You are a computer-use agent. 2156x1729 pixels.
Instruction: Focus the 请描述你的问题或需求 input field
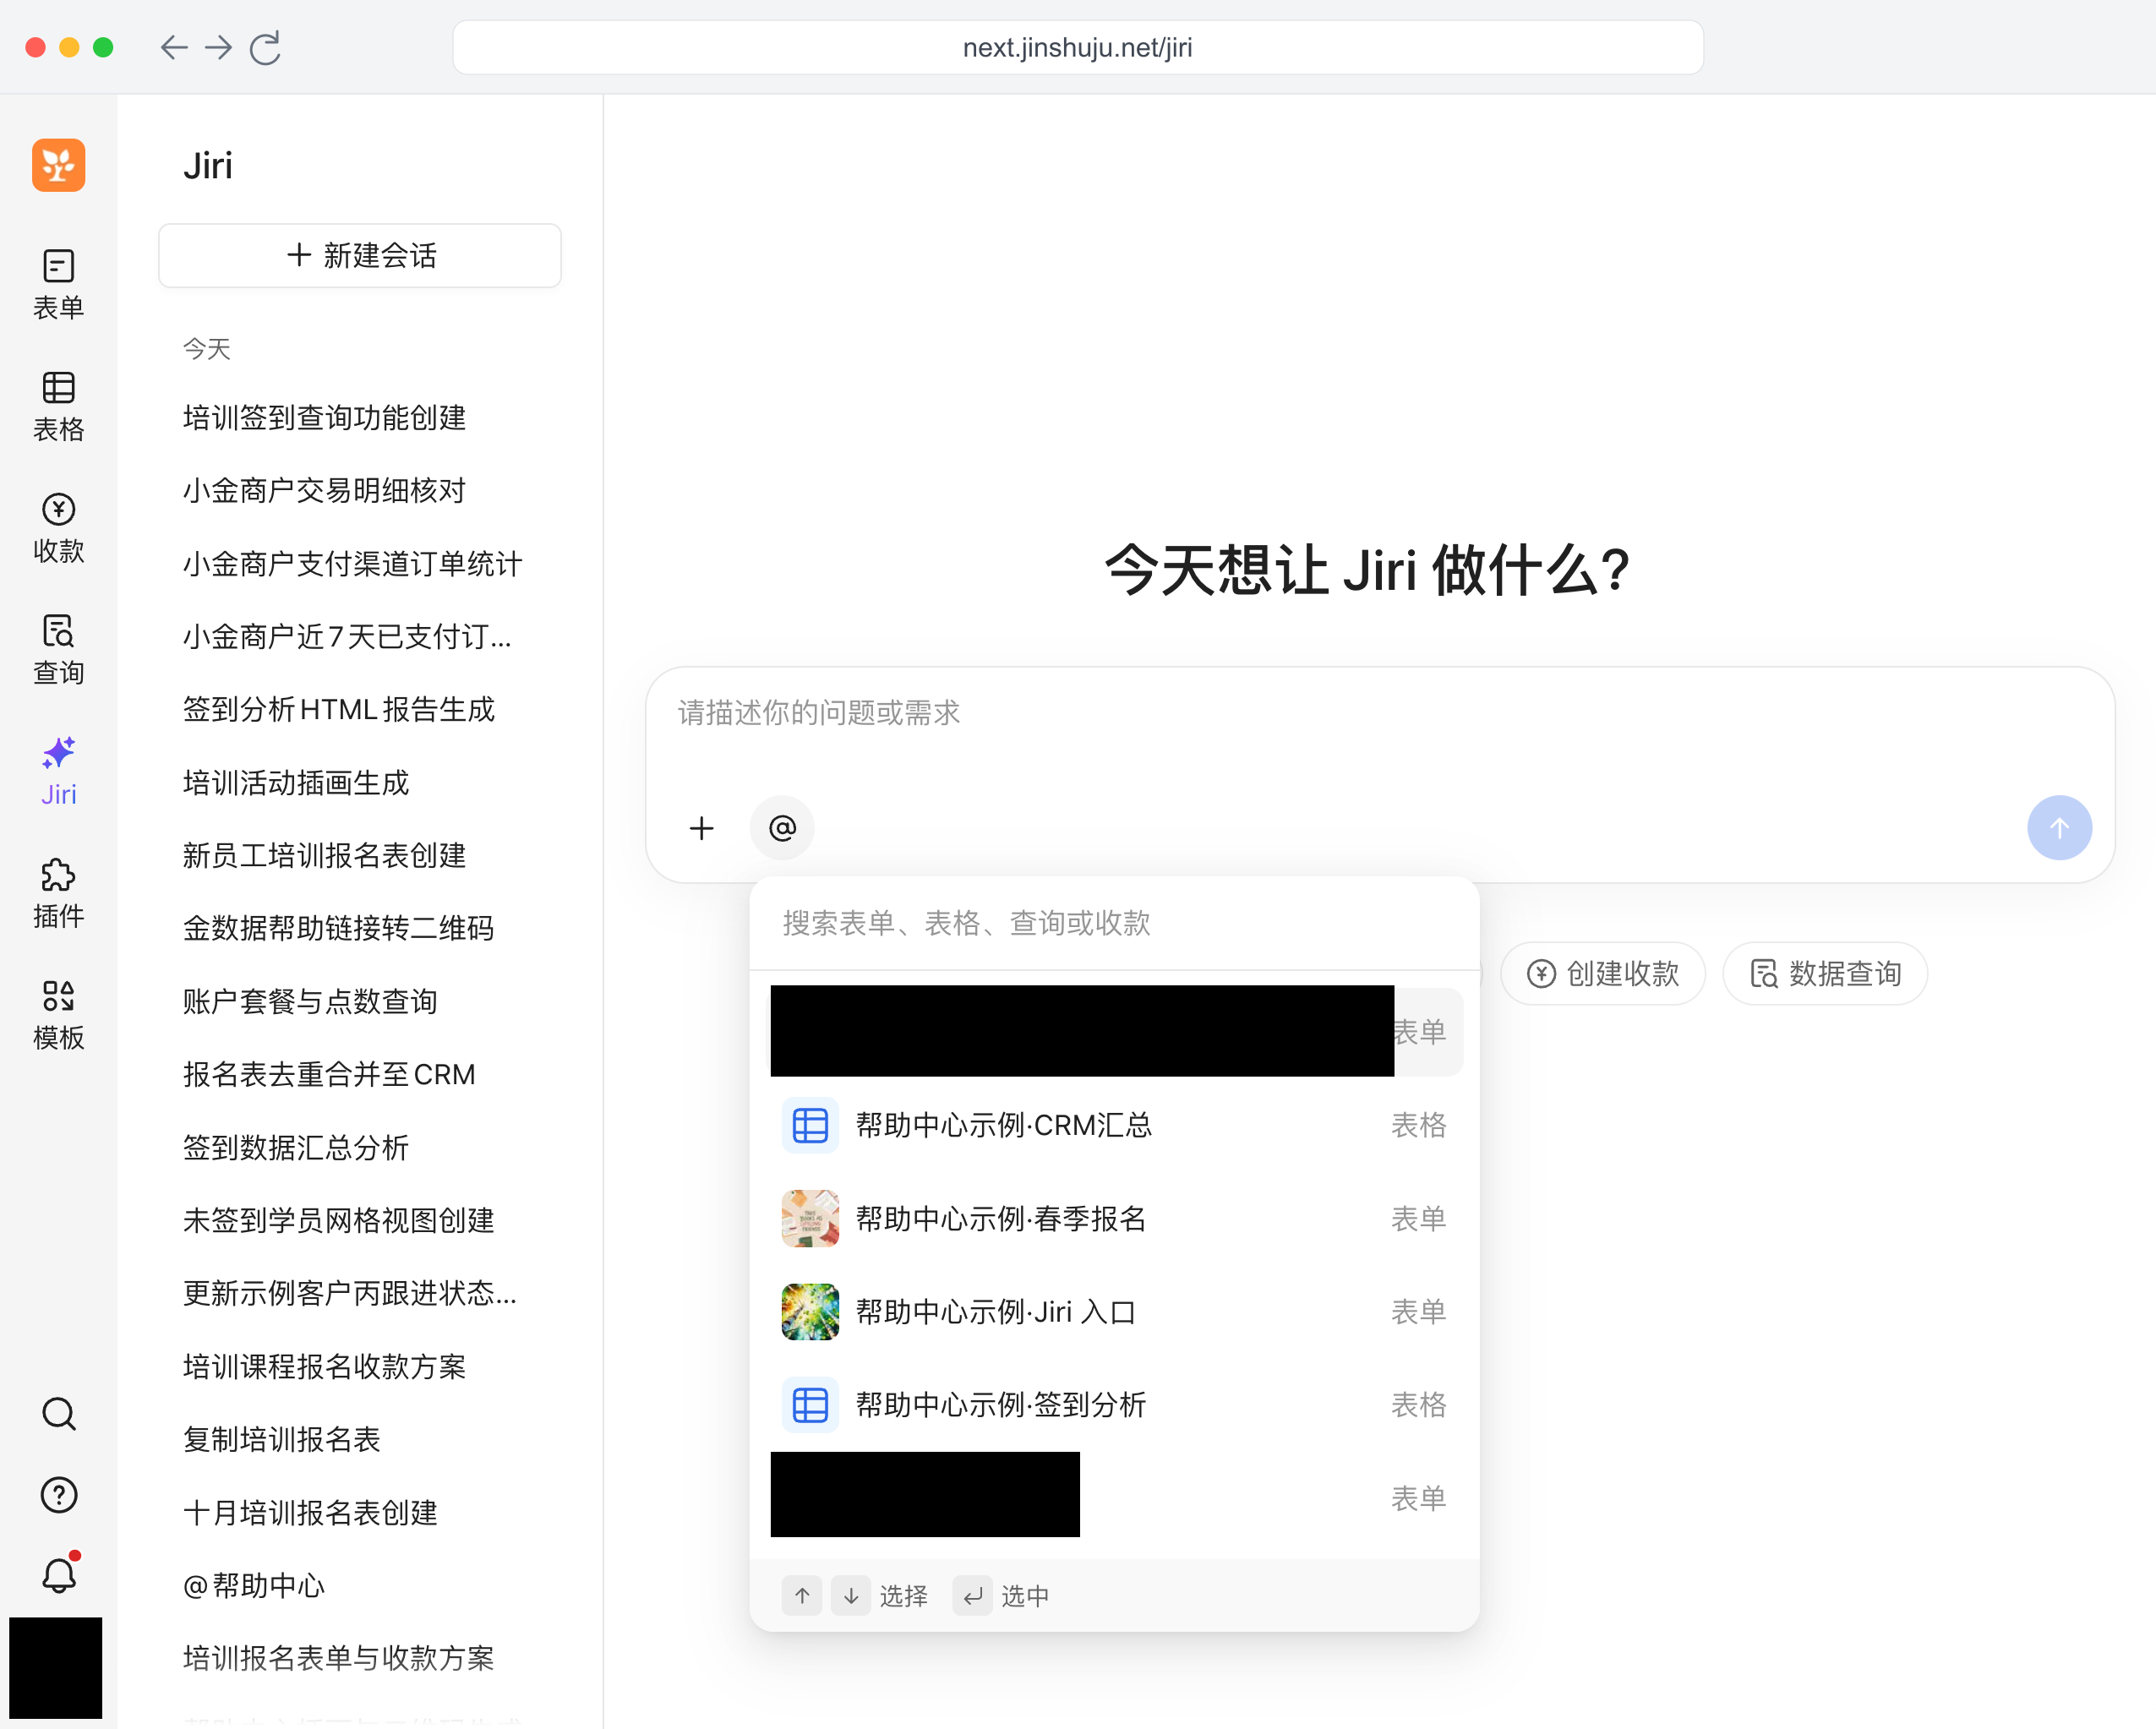point(1380,713)
